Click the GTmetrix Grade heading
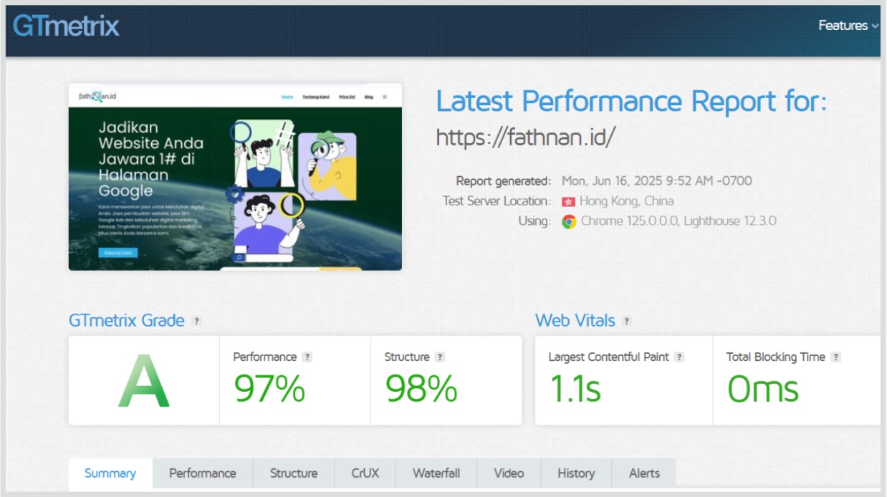The height and width of the screenshot is (497, 887). coord(127,321)
